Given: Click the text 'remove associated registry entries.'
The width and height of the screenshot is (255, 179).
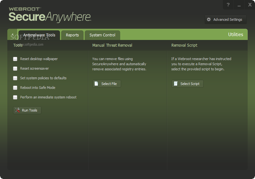Looking at the screenshot, I should 119,69.
